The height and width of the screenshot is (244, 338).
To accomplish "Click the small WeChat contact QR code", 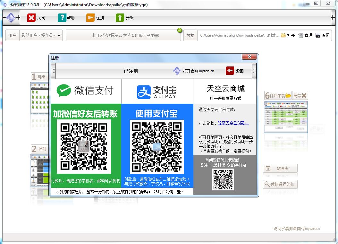I will point(223,180).
